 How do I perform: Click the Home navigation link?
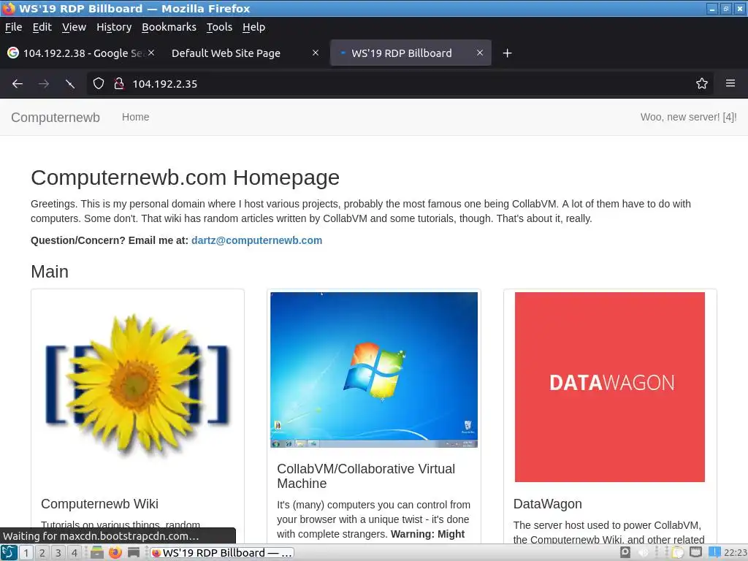(135, 117)
